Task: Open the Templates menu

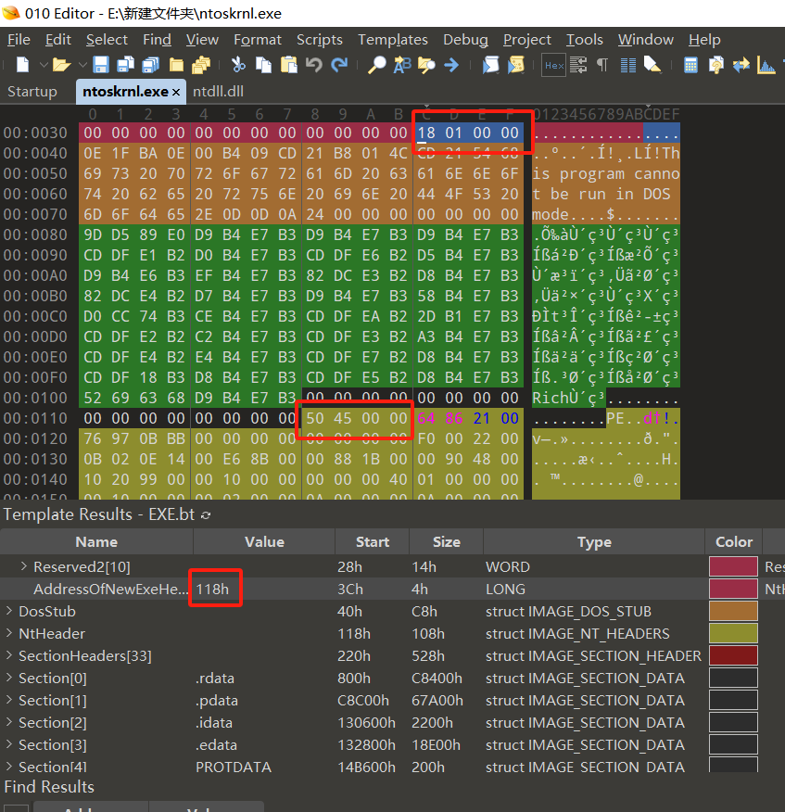Action: point(393,40)
